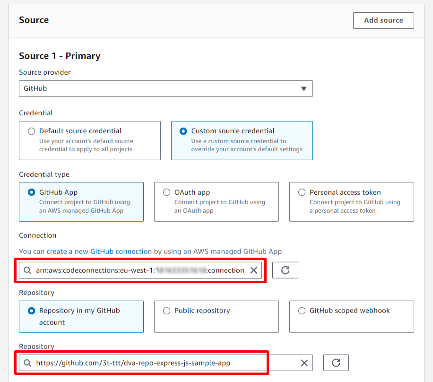Screen dimensions: 433x382
Task: Select the Custom source credential option
Action: coord(242,140)
